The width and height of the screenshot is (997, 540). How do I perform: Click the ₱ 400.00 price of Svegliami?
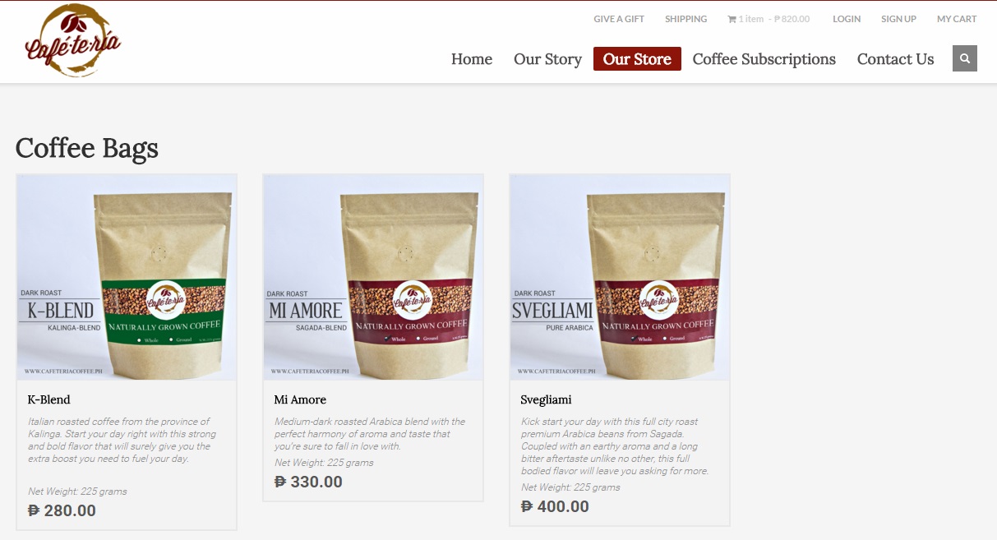pos(555,506)
